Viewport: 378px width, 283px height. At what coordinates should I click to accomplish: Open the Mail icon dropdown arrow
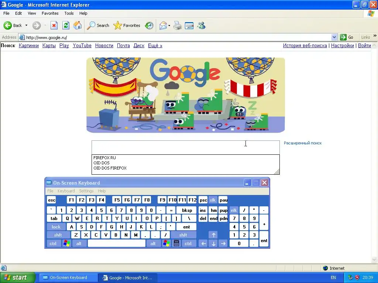(x=169, y=25)
